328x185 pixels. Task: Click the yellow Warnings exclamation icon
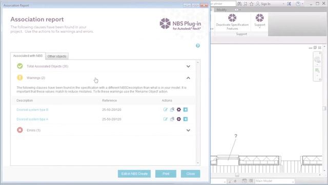[x=20, y=78]
